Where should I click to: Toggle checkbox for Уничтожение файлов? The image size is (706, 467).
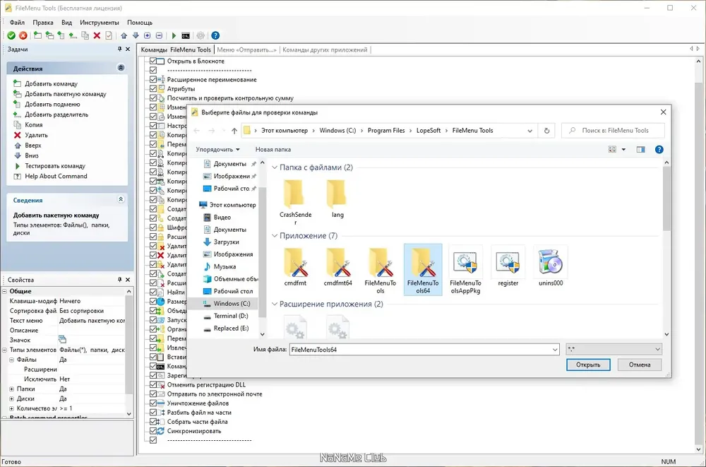[153, 403]
